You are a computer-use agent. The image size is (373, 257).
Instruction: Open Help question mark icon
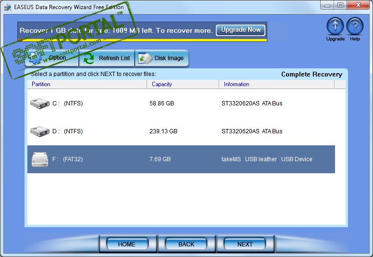355,26
